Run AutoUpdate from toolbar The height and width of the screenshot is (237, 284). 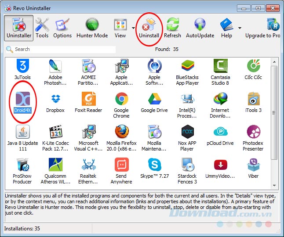click(200, 28)
